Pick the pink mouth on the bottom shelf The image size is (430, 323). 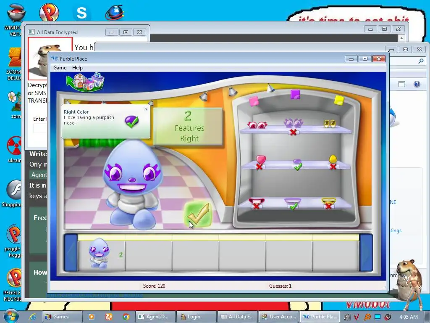(x=257, y=201)
